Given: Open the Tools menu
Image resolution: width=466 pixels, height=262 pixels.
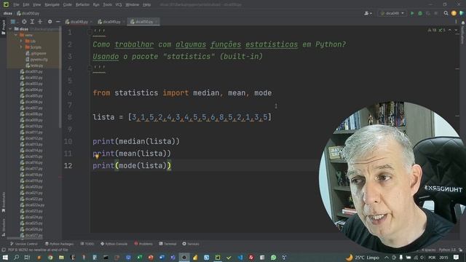Looking at the screenshot, I should (x=107, y=5).
